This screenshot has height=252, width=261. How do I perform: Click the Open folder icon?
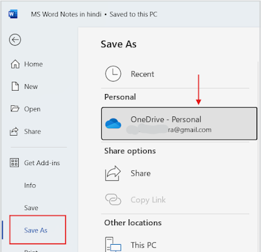point(15,108)
